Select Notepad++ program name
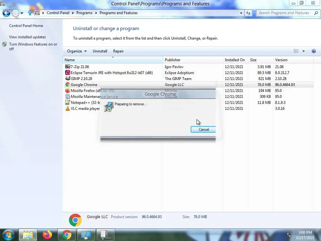The width and height of the screenshot is (321, 241). [85, 103]
